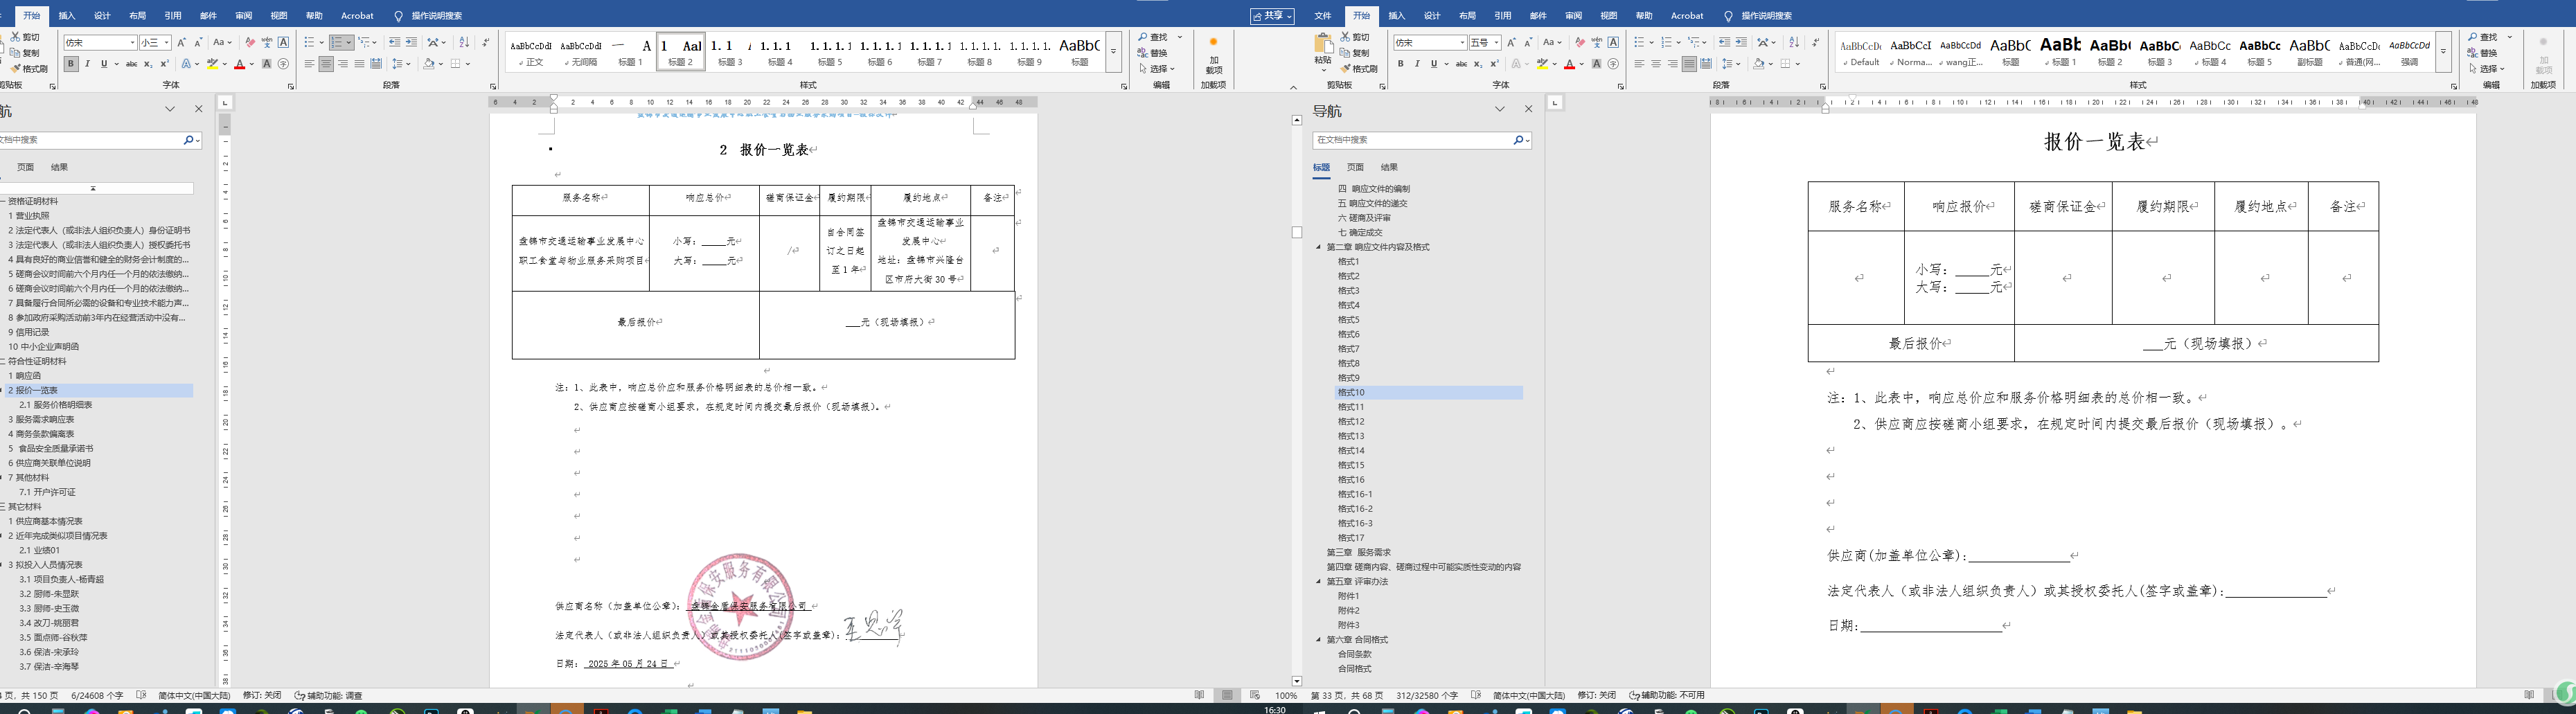Viewport: 2576px width, 714px height.
Task: Click superscript x² icon in left window
Action: click(x=164, y=64)
